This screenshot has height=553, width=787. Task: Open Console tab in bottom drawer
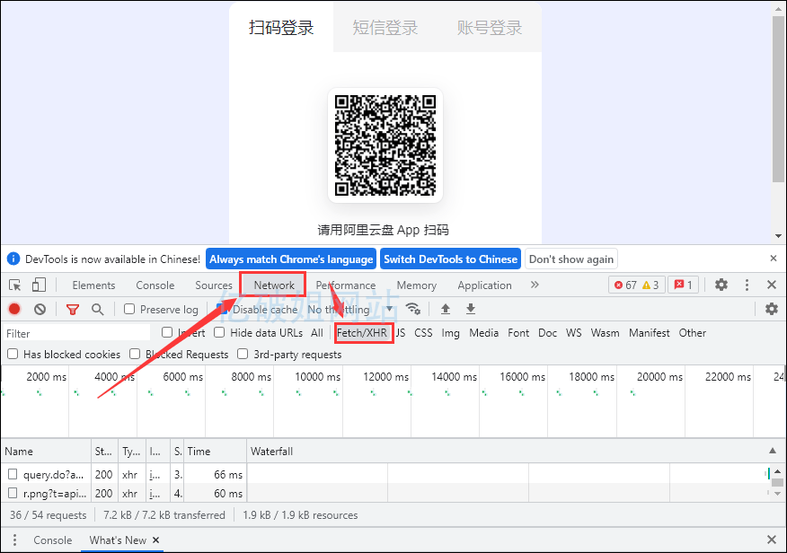pyautogui.click(x=53, y=540)
